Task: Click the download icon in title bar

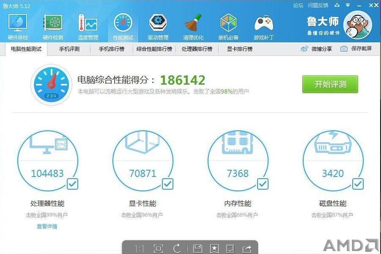Action: [337, 5]
